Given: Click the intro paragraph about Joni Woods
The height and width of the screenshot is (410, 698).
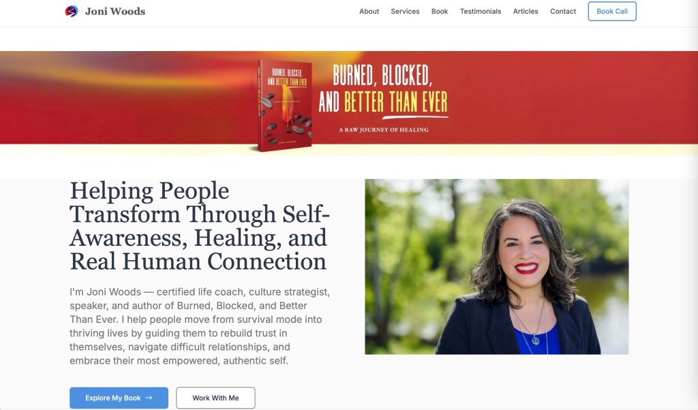Looking at the screenshot, I should coord(200,326).
